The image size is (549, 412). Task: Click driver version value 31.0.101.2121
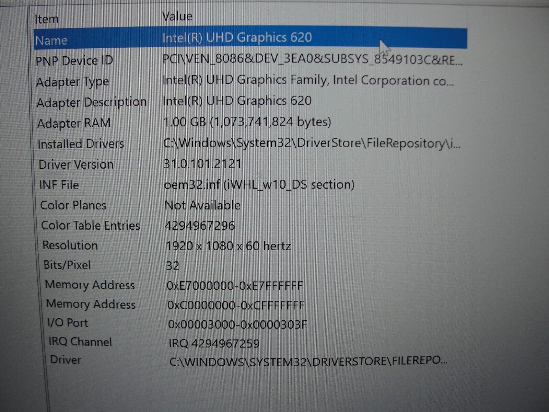click(203, 163)
